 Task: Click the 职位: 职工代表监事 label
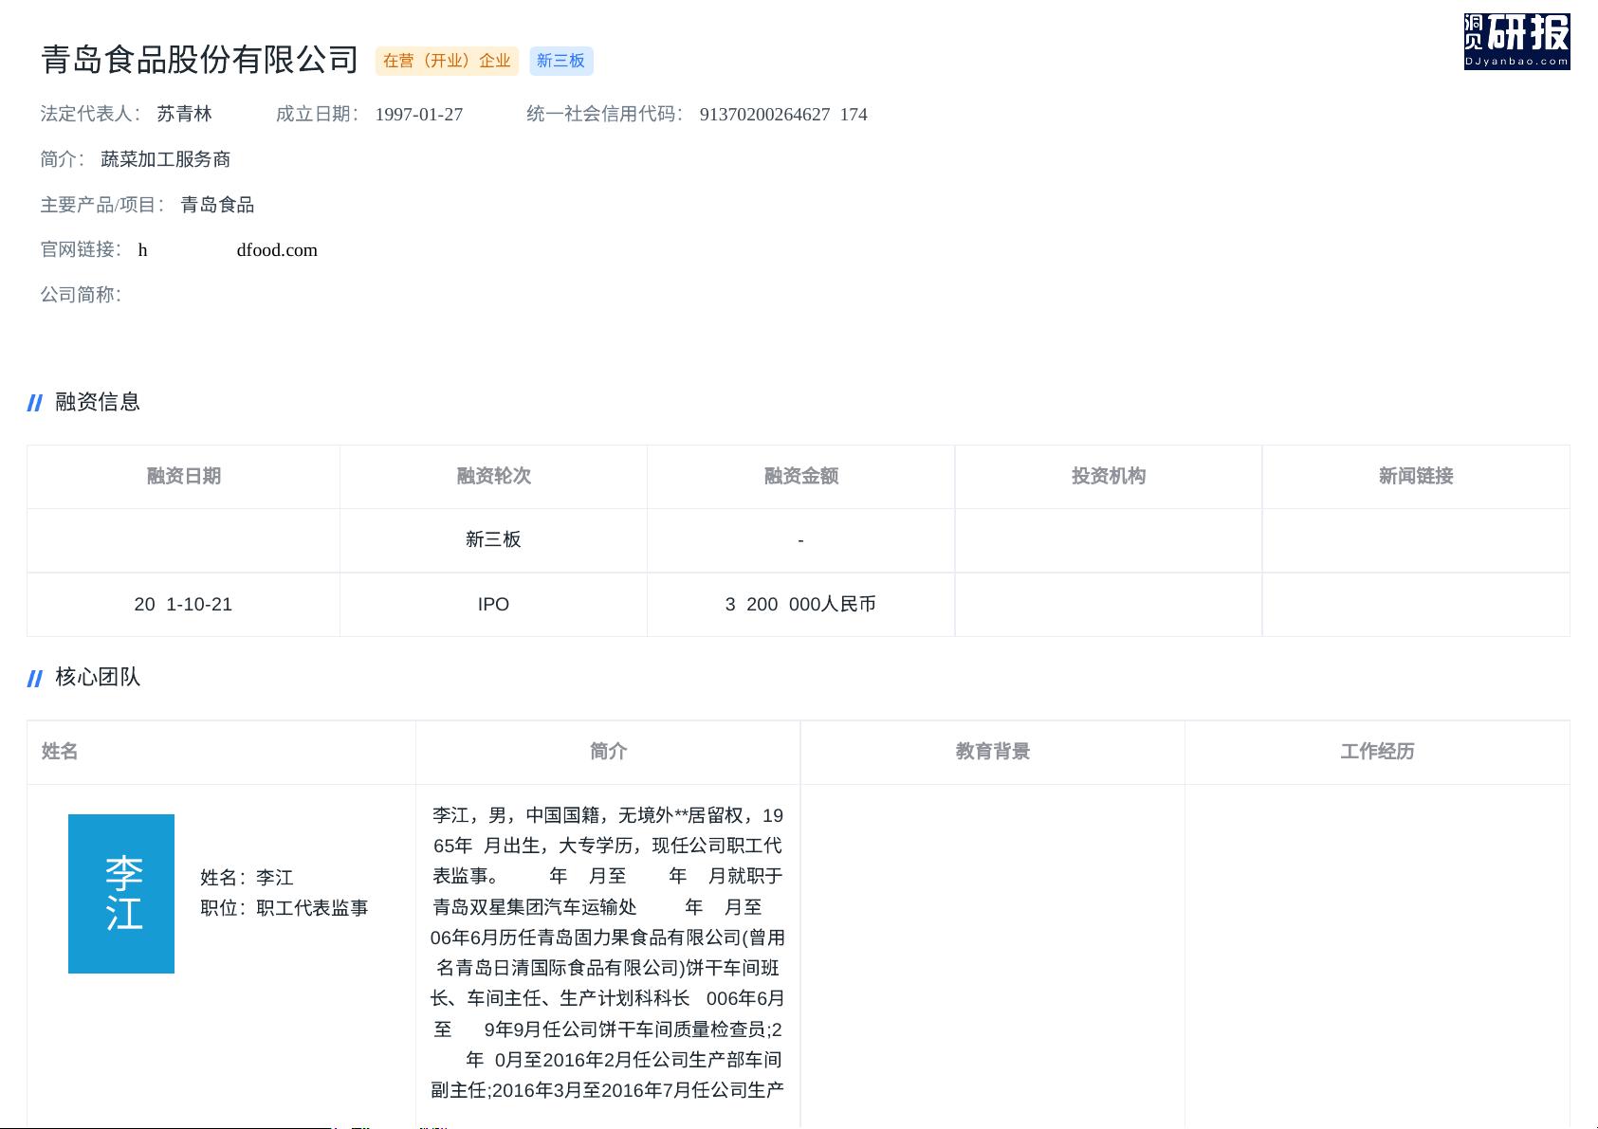285,908
